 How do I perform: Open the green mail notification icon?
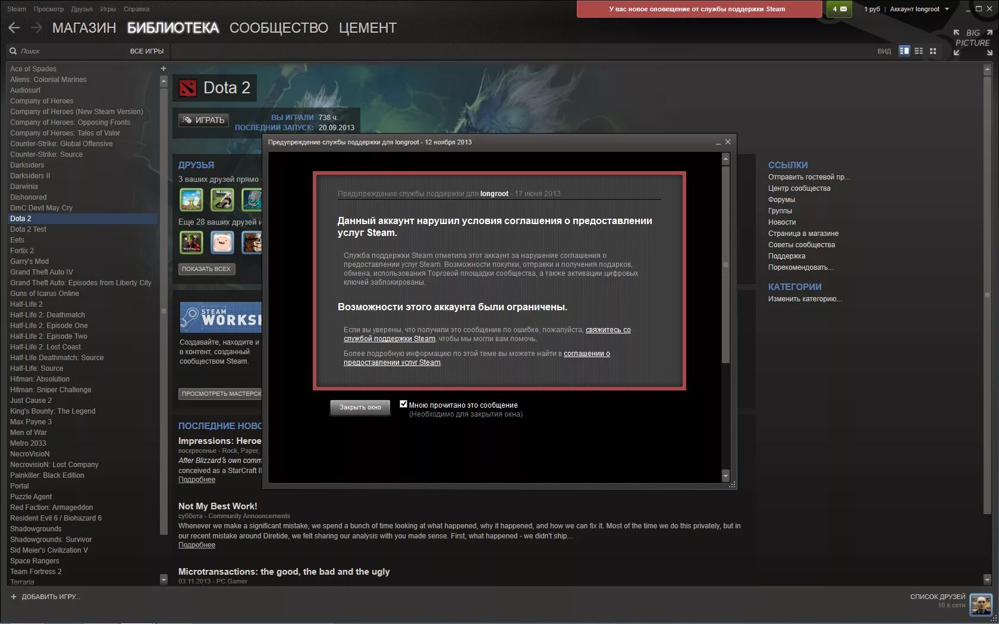(838, 9)
